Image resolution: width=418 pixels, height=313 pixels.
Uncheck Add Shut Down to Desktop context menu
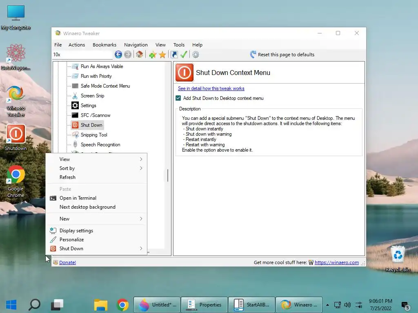(x=178, y=98)
